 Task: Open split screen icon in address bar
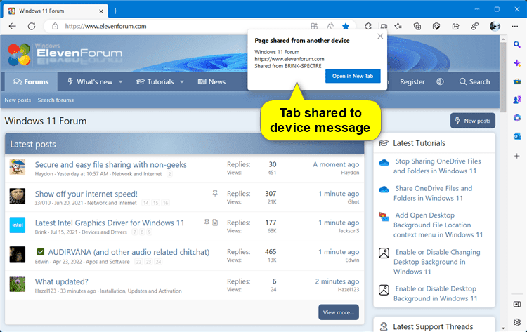[314, 26]
